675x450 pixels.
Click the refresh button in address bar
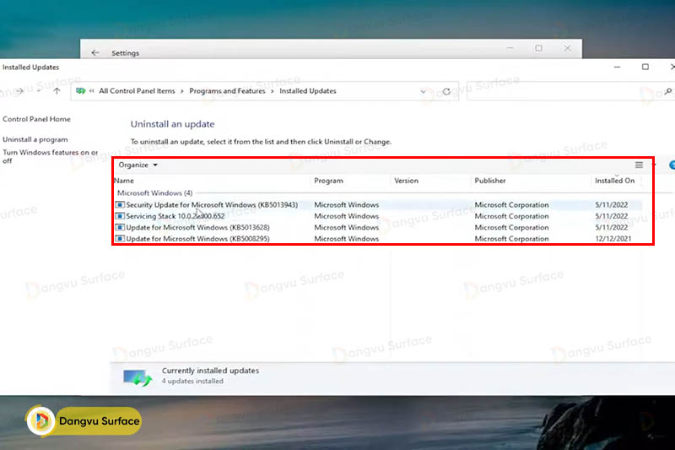click(446, 91)
